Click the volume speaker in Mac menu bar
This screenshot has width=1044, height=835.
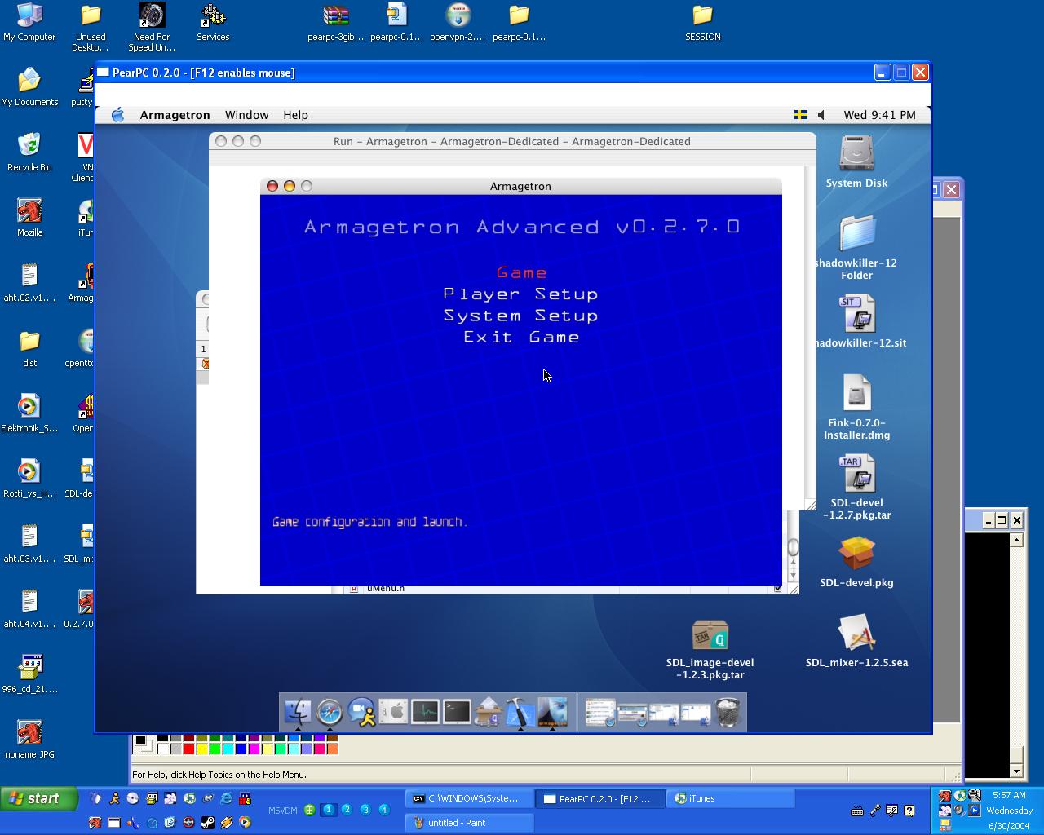pyautogui.click(x=821, y=115)
